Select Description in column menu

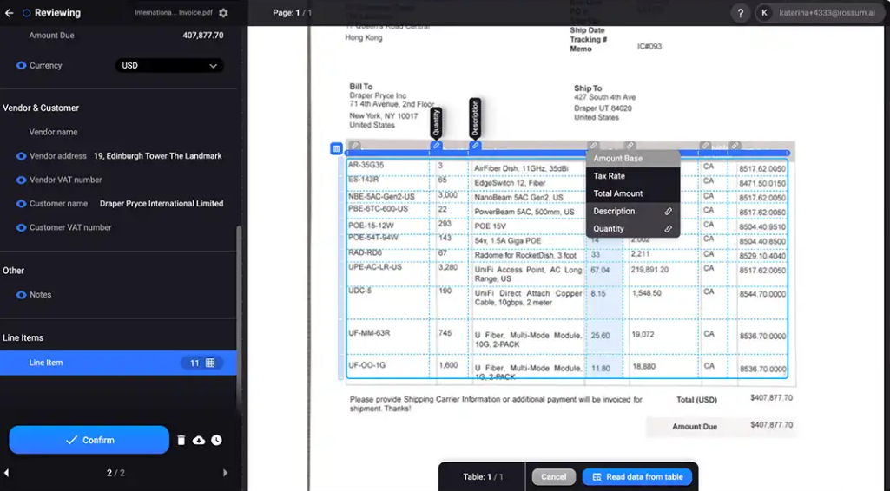pyautogui.click(x=633, y=212)
